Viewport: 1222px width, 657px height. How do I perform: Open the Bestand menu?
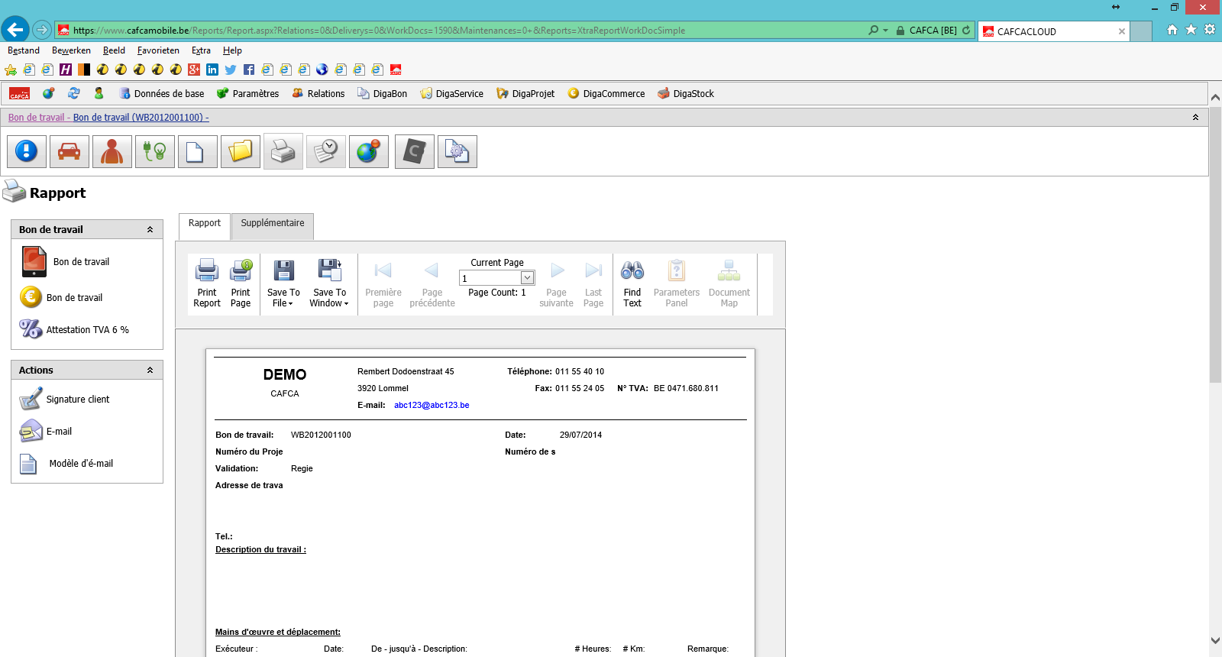24,50
